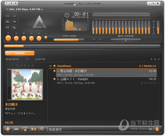165x136 pixels.
Task: Click the small eject open-files button
Action: (46, 37)
